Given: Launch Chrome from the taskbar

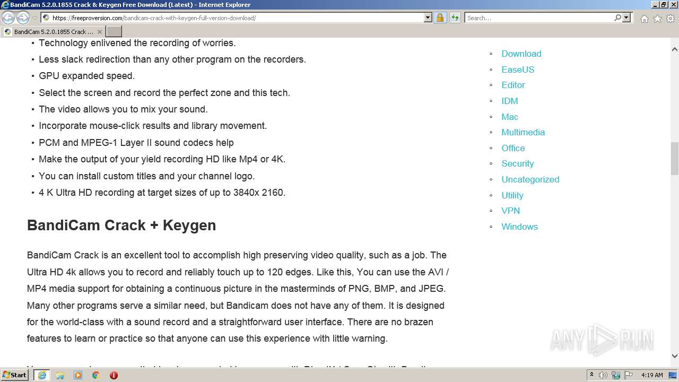Looking at the screenshot, I should 95,375.
